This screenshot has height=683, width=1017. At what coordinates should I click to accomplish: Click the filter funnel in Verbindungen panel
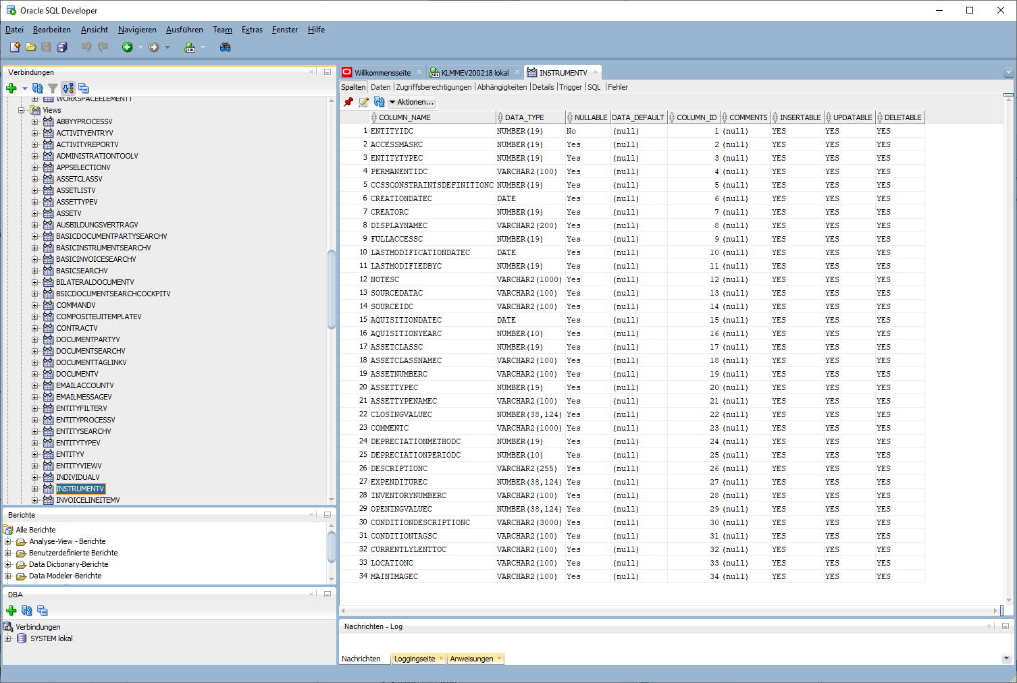(x=53, y=88)
